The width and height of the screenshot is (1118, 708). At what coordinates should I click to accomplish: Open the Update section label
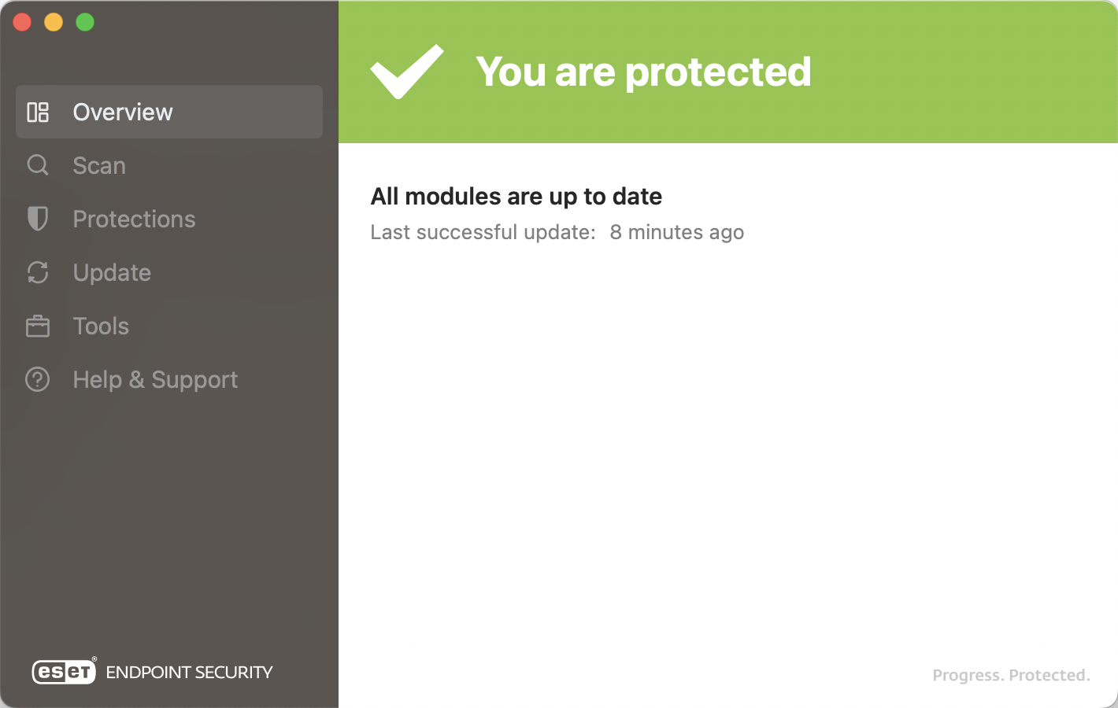coord(112,273)
